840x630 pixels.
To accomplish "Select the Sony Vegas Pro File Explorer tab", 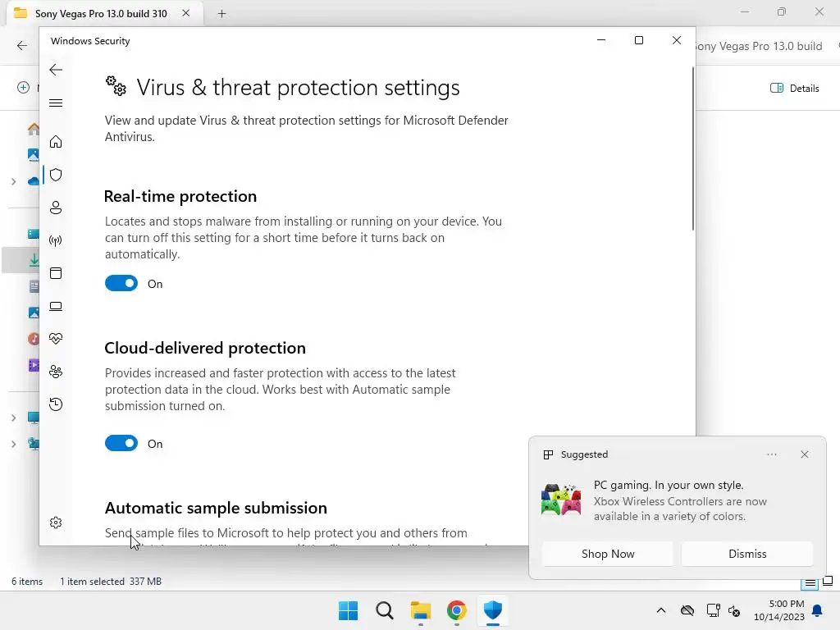I will [101, 13].
